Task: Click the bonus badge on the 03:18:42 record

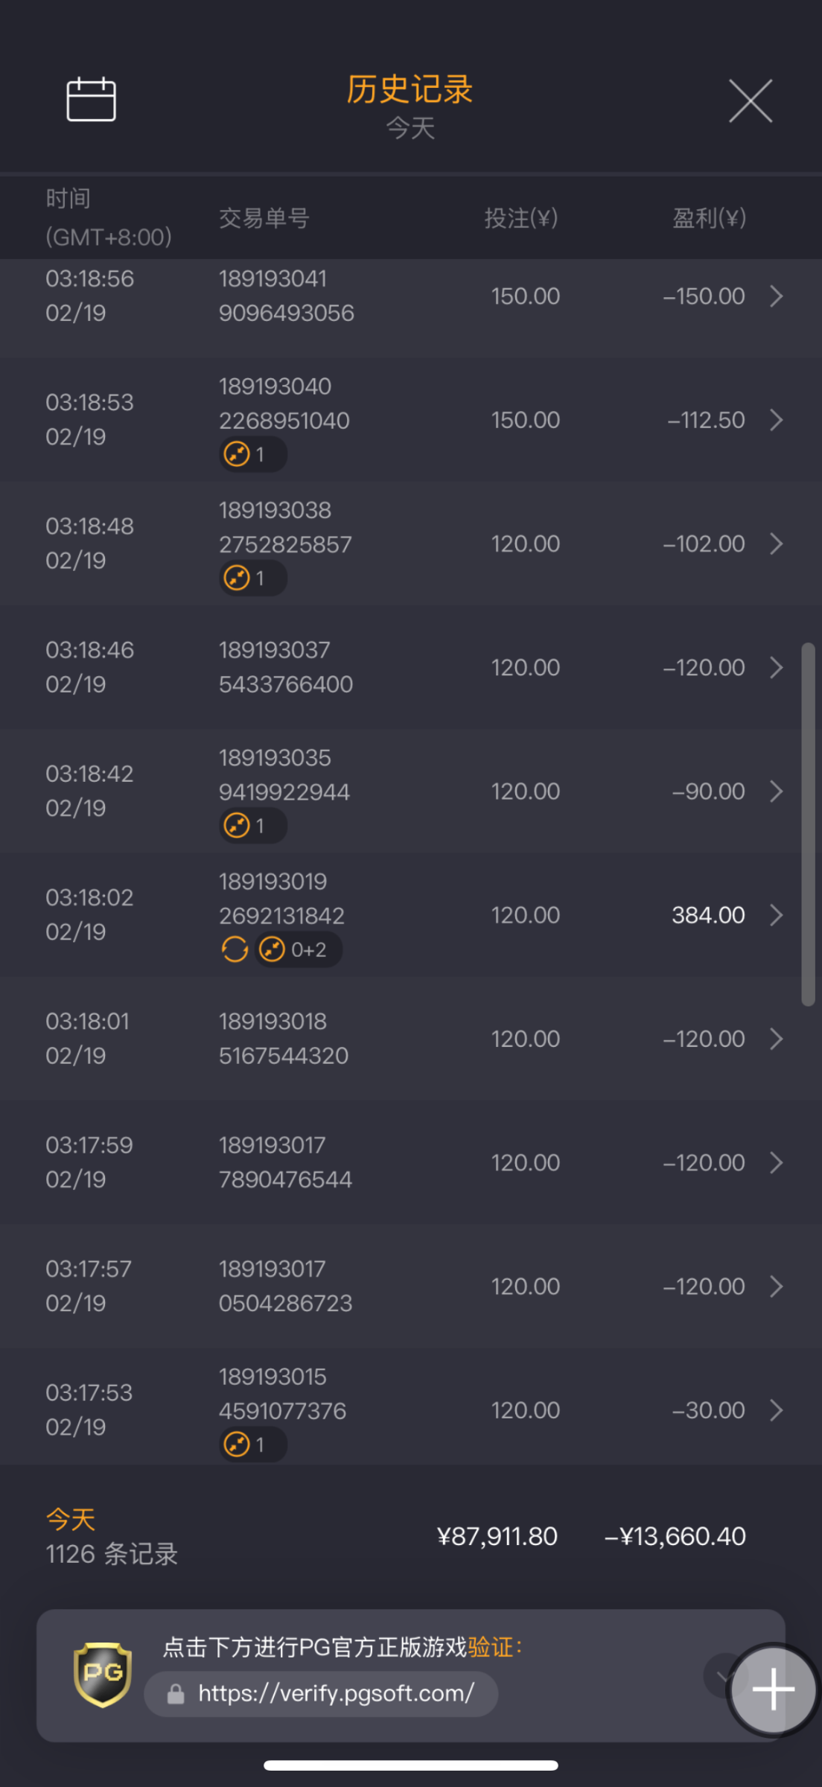Action: coord(252,826)
